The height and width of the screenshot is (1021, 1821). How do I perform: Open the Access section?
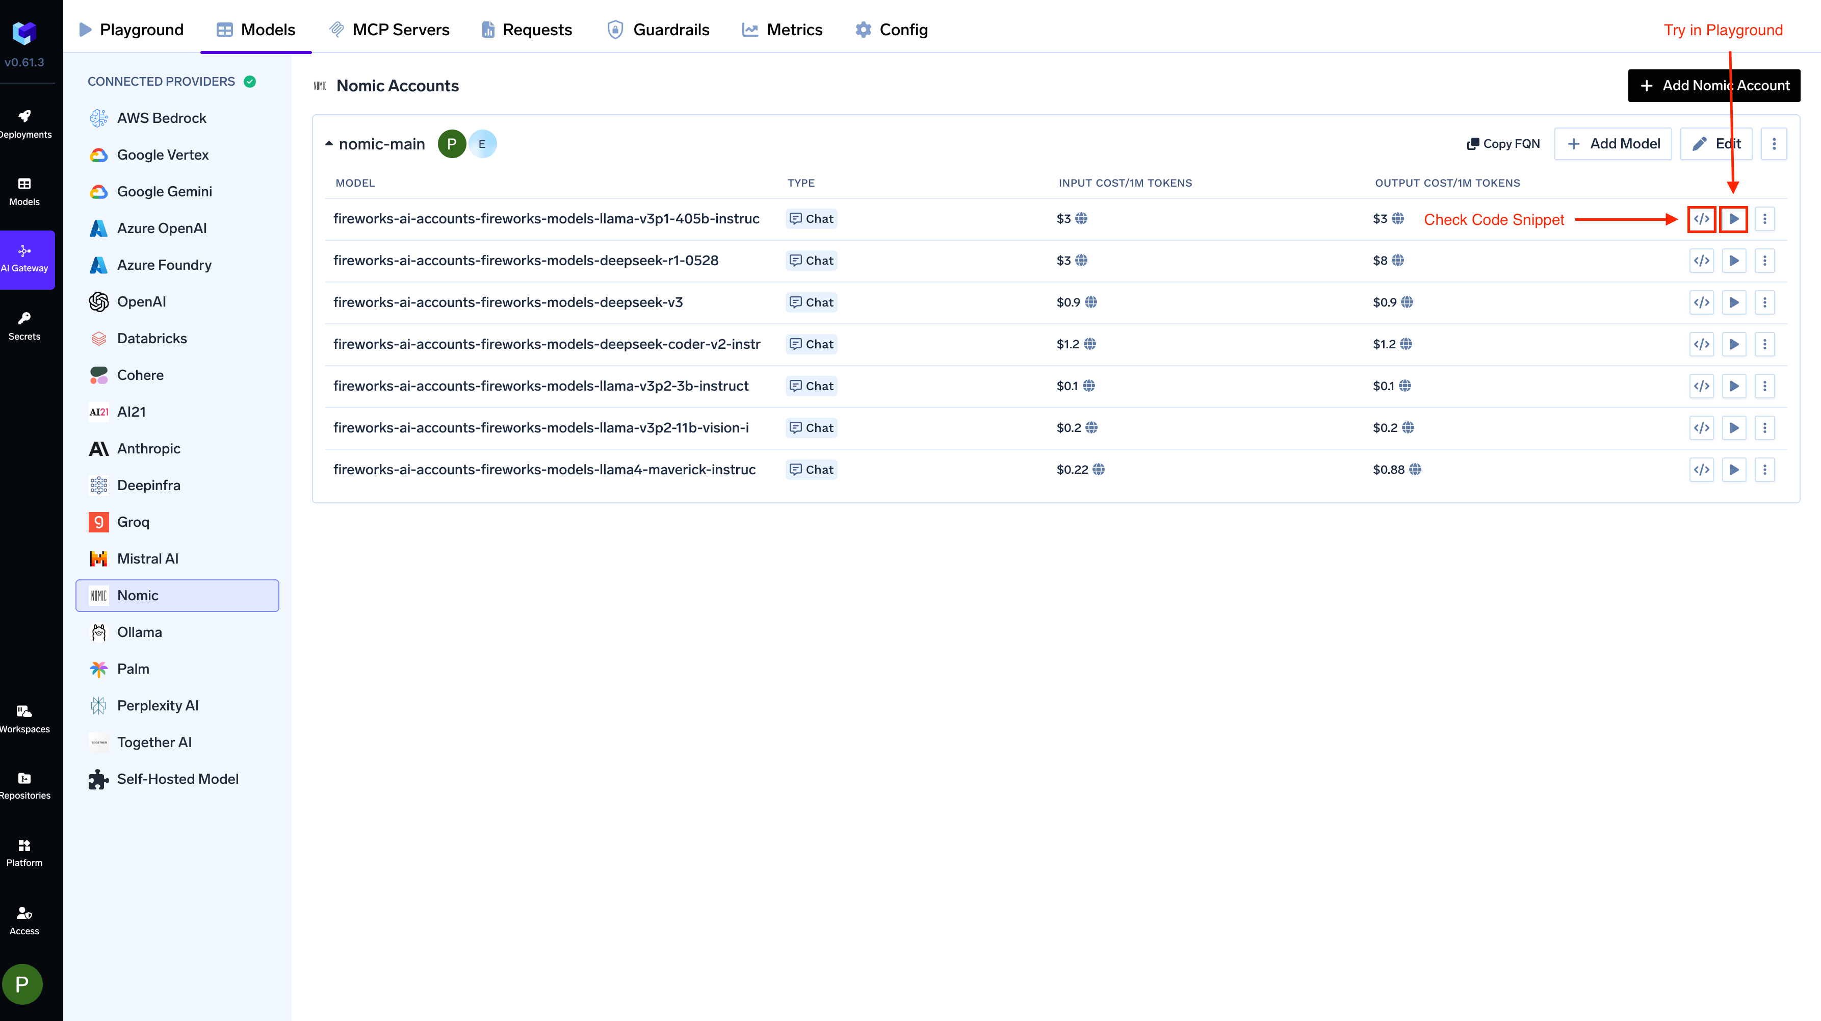[25, 921]
